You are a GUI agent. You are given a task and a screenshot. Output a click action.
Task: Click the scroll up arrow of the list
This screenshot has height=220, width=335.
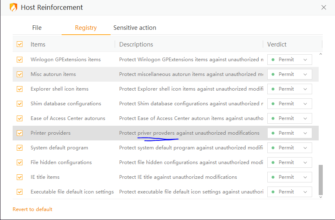pos(320,54)
